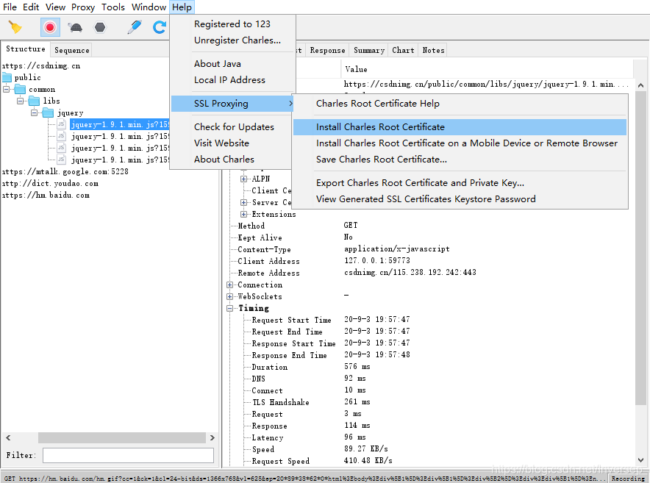
Task: Select Save Charles Root Certificate
Action: coord(460,160)
